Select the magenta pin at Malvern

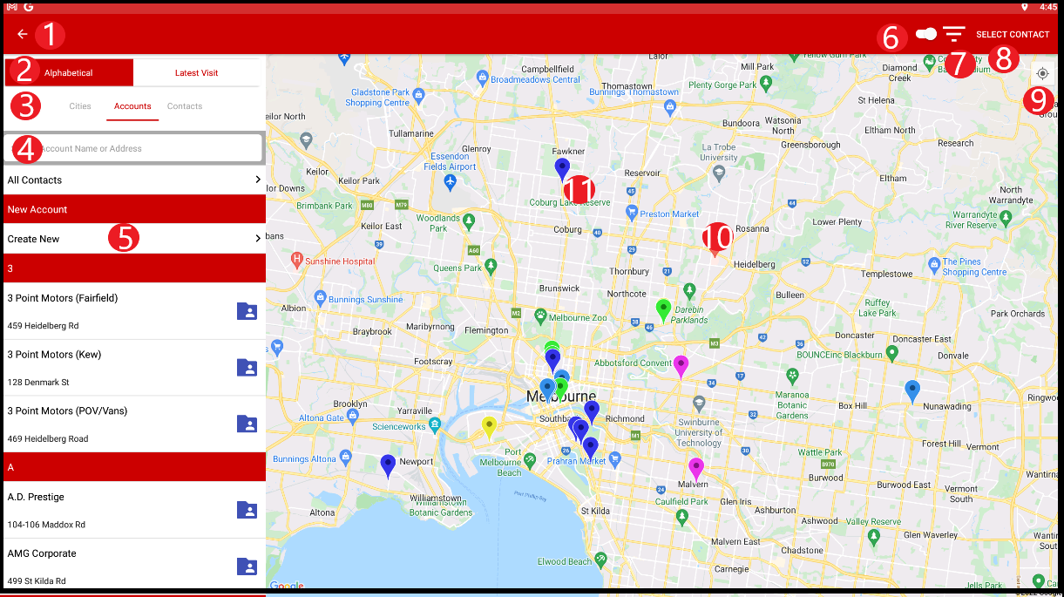click(x=695, y=466)
